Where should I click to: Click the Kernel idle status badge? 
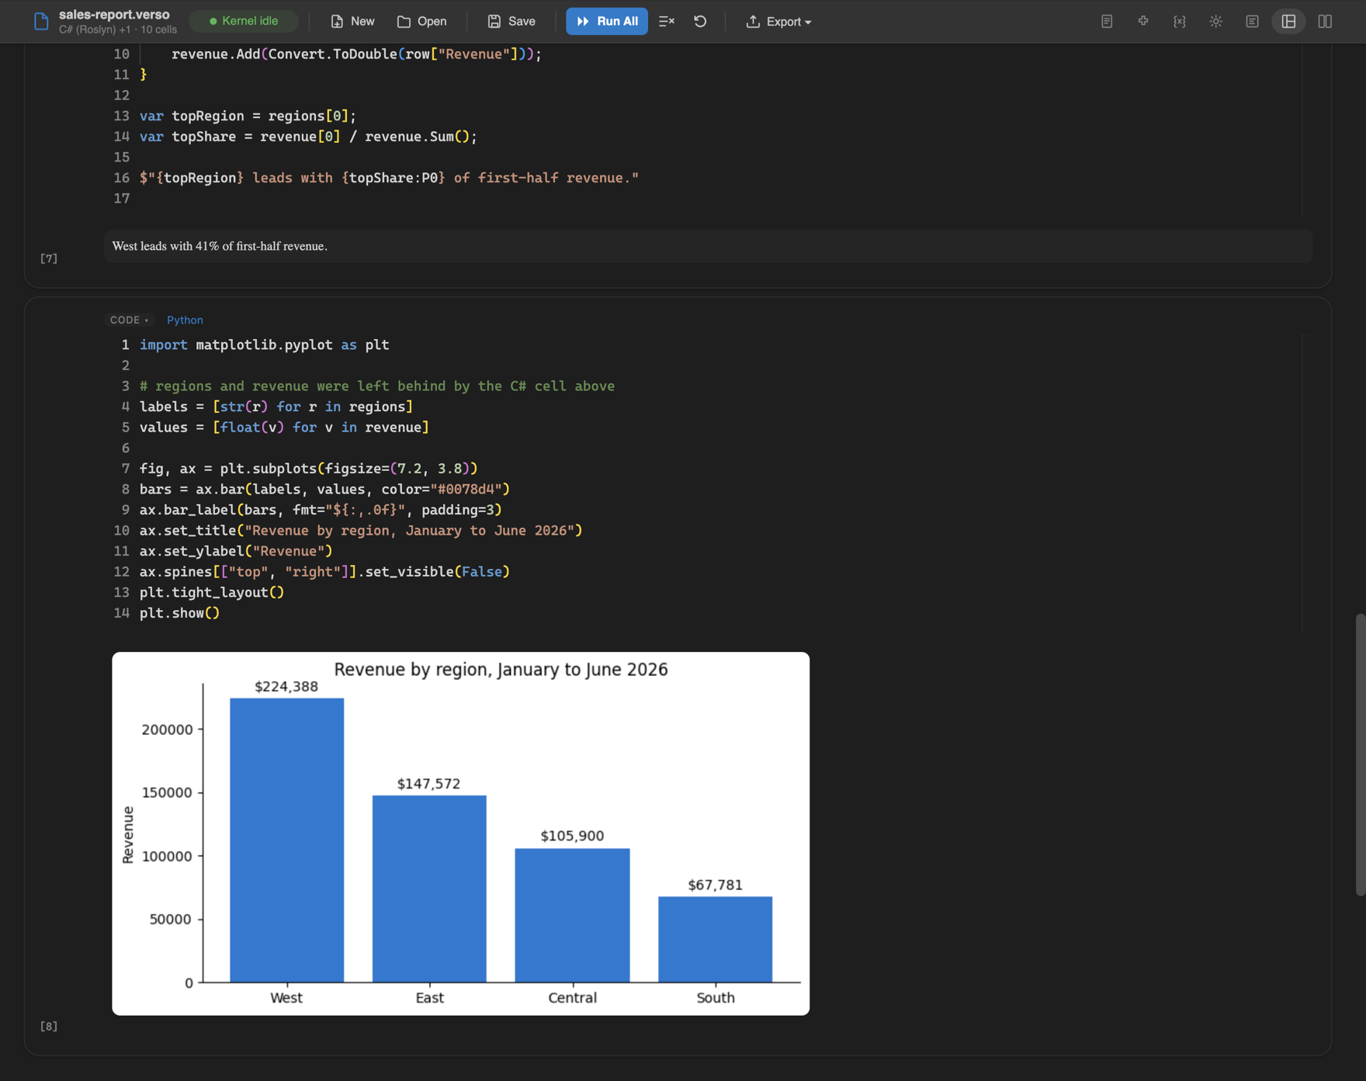[244, 21]
